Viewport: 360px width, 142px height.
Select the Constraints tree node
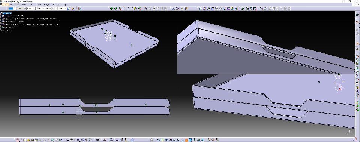(9, 27)
